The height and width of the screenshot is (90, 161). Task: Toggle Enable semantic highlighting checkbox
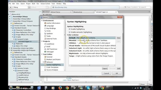pyautogui.click(x=69, y=32)
